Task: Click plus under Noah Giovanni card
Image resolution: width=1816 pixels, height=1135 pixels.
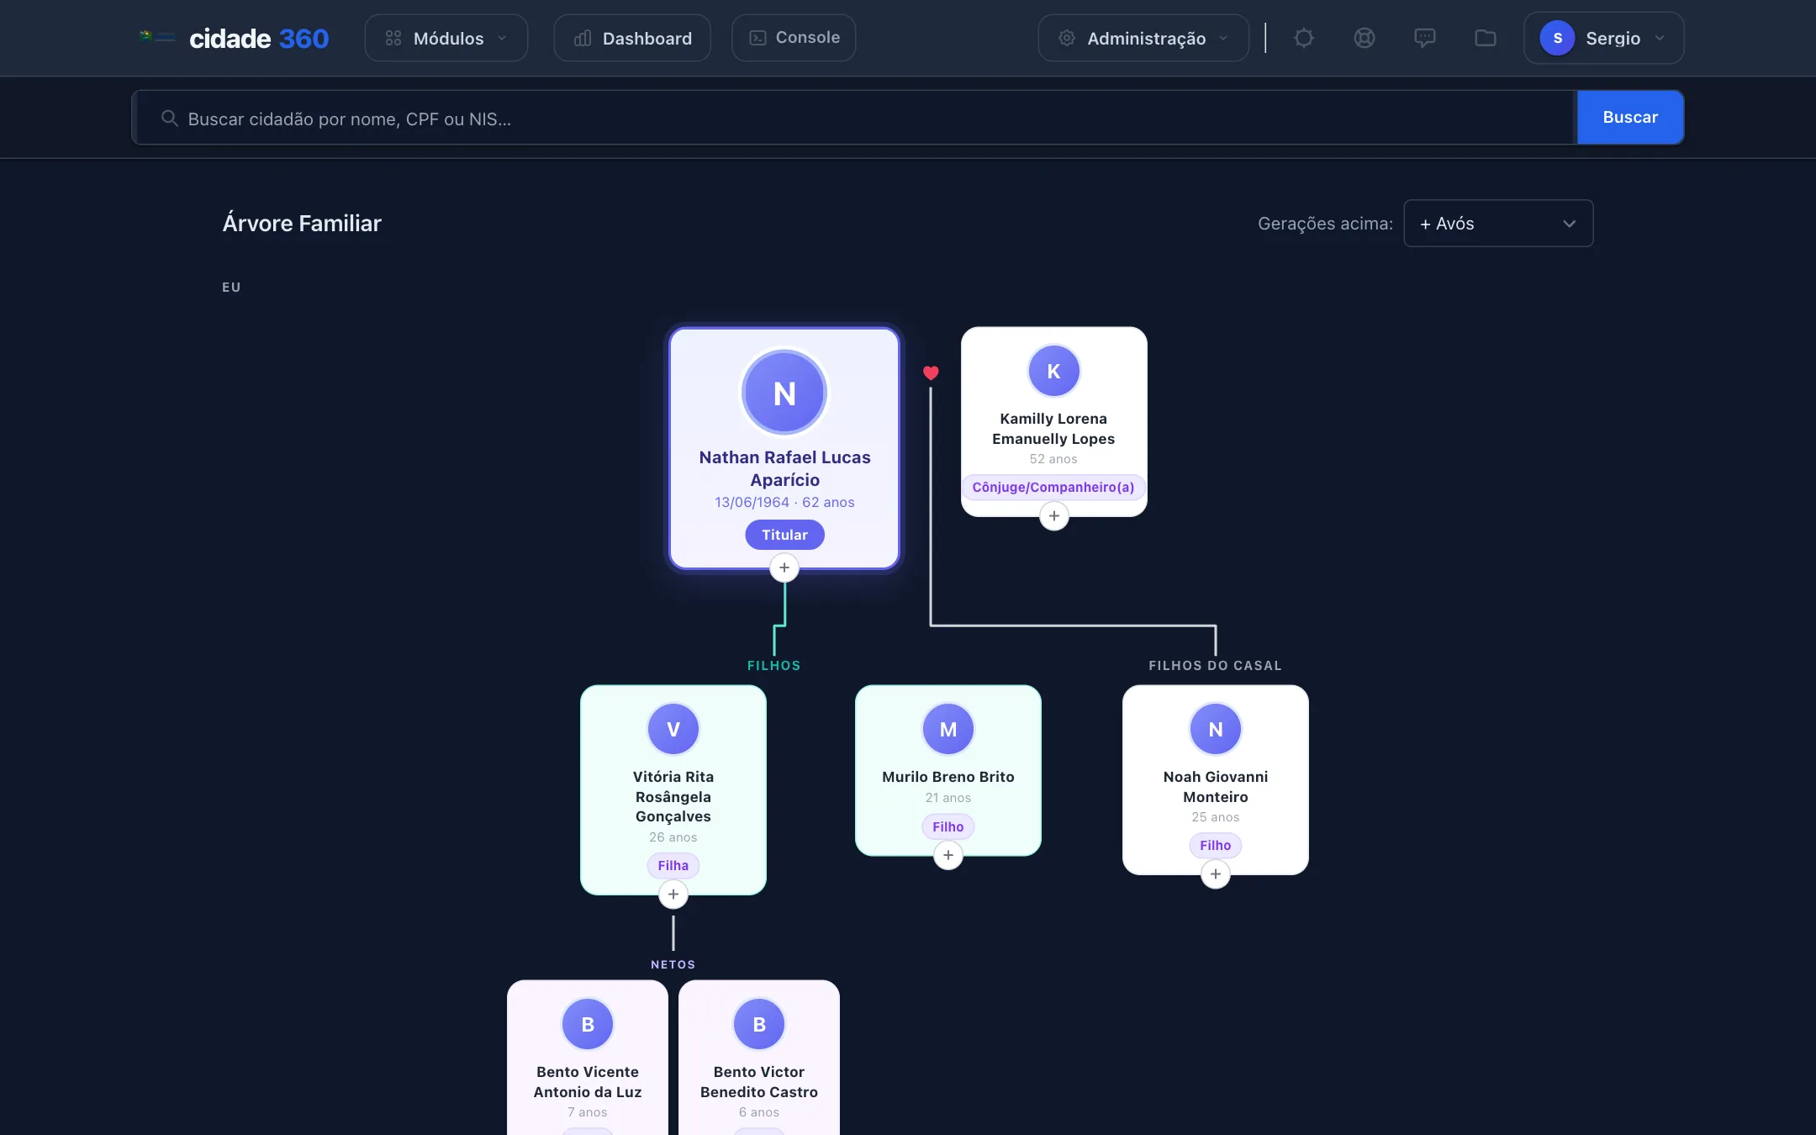Action: coord(1216,874)
